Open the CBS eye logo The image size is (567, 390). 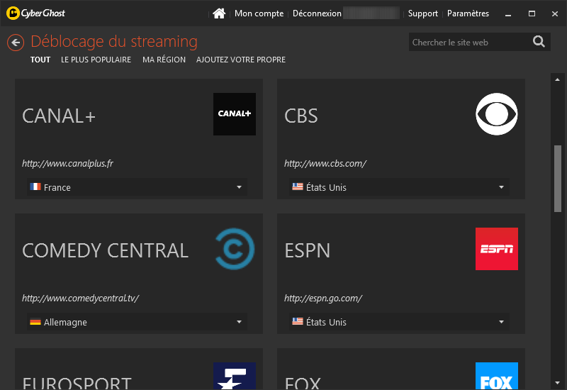[497, 114]
